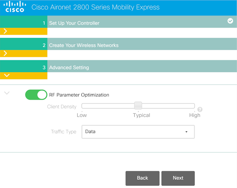
Task: Click the checkmark icon on Set Up Your Controller
Action: tap(230, 21)
